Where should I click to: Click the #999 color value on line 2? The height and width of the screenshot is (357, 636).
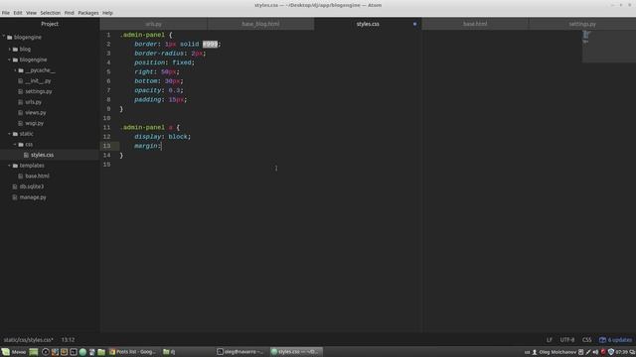point(210,44)
